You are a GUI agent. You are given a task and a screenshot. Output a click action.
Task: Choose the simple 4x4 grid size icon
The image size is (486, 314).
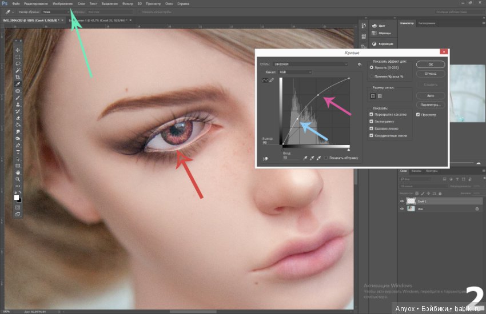pos(373,96)
